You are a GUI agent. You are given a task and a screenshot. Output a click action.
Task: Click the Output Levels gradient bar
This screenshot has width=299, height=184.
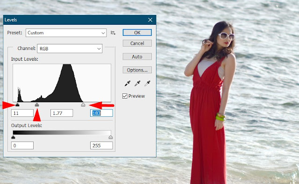click(x=62, y=133)
